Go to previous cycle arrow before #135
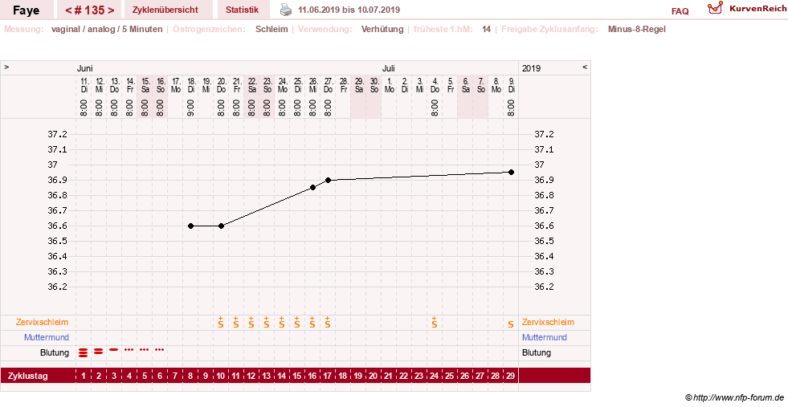 (x=68, y=10)
